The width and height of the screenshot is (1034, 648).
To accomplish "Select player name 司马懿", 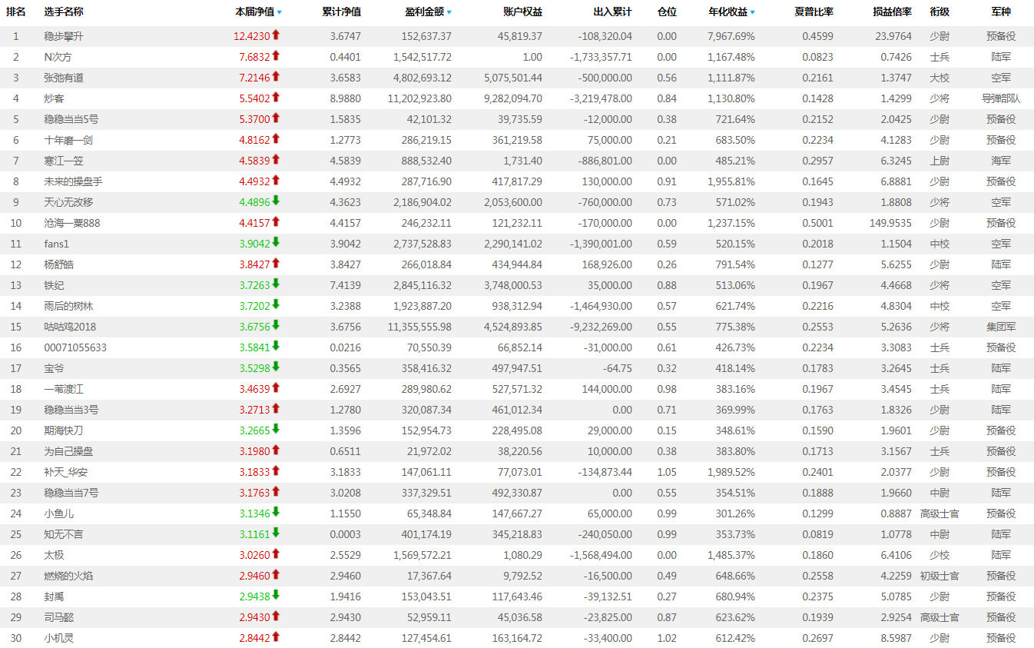I will 59,617.
